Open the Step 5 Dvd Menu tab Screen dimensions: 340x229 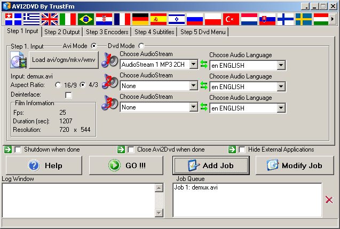click(x=203, y=32)
